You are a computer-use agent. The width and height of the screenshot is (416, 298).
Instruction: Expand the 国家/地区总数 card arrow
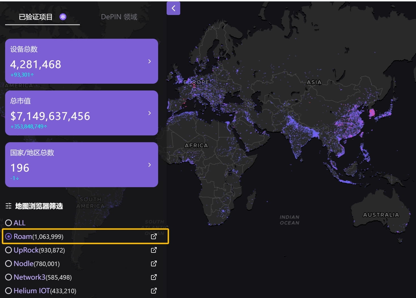pos(150,165)
